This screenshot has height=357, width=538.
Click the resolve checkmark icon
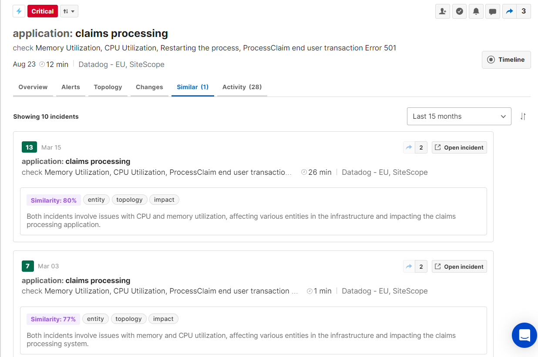pyautogui.click(x=459, y=11)
